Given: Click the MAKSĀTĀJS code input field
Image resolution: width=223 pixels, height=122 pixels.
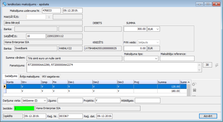Looking at the screenshot, I should point(36,17).
